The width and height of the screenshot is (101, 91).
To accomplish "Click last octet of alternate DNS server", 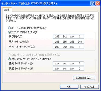I will click(x=80, y=69).
